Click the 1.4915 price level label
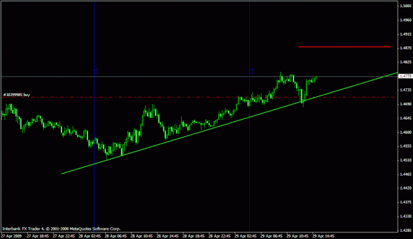This screenshot has width=413, height=239. tap(405, 34)
